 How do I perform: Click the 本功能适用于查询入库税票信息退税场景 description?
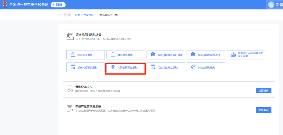click(98, 91)
